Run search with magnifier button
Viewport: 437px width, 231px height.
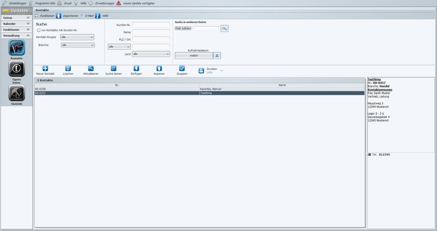(225, 28)
